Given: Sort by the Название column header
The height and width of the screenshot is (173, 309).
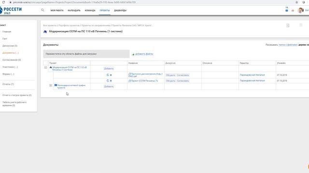Looking at the screenshot, I should point(133,63).
